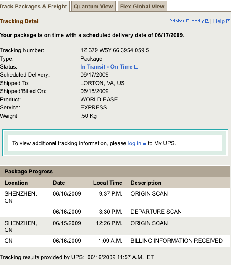Click the help icon beside In Transit status

136,67
